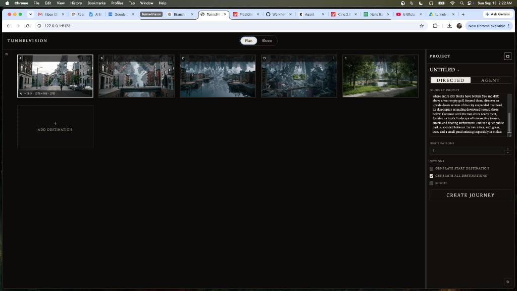Show Chrome downloads
The height and width of the screenshot is (291, 517).
click(449, 26)
